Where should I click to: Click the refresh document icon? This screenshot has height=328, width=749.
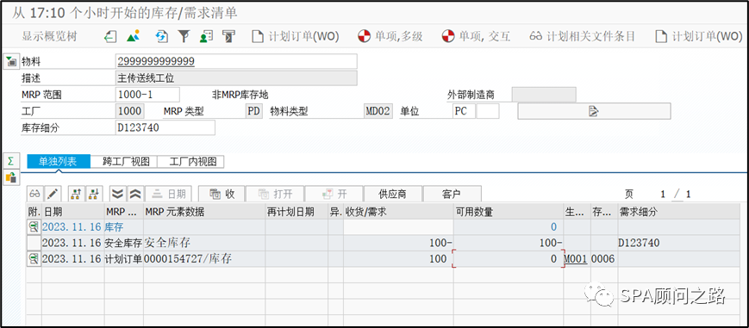coord(161,36)
